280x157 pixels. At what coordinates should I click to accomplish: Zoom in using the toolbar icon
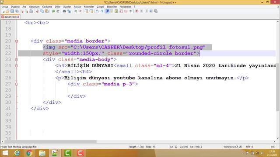coord(75,11)
